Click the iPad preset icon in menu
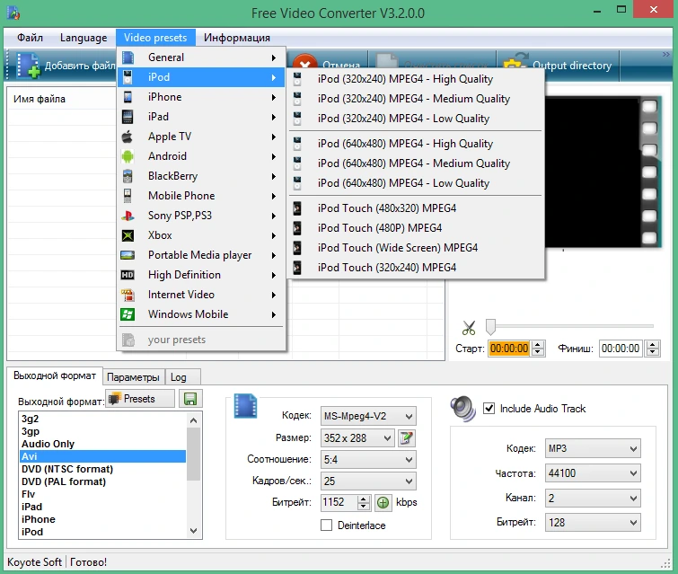Image resolution: width=678 pixels, height=574 pixels. tap(128, 117)
